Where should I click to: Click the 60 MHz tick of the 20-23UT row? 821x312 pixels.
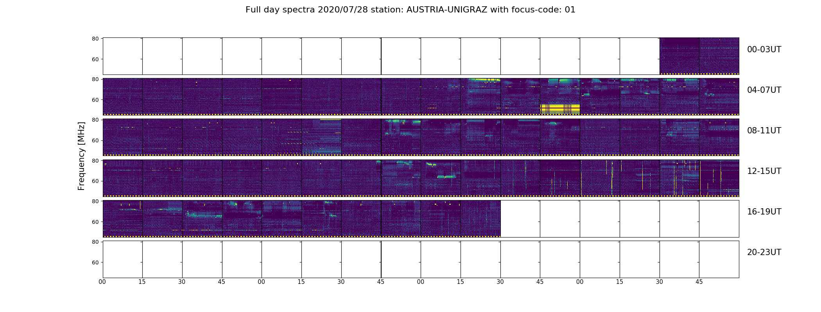pos(95,262)
